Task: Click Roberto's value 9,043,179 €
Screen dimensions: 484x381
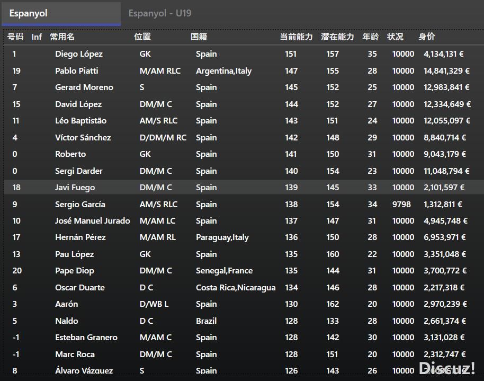Action: [445, 154]
